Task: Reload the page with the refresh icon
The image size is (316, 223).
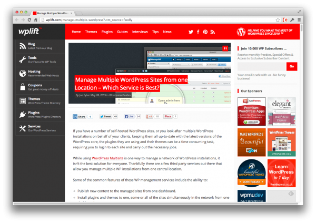Action: (x=29, y=20)
